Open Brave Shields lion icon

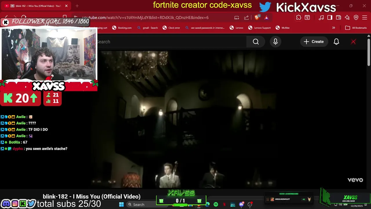(257, 17)
